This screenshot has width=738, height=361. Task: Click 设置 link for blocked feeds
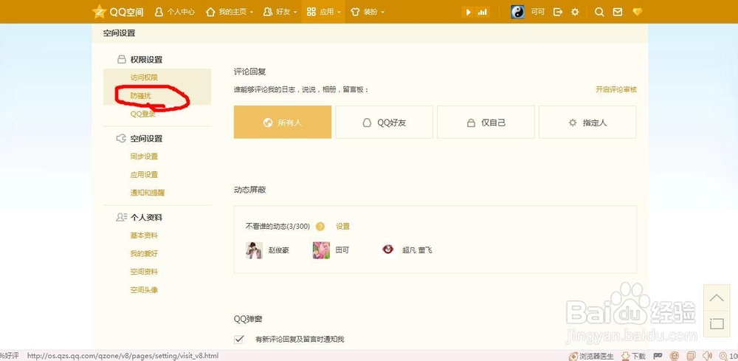coord(342,227)
